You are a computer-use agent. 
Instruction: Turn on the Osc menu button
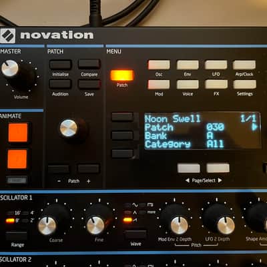pos(159,65)
